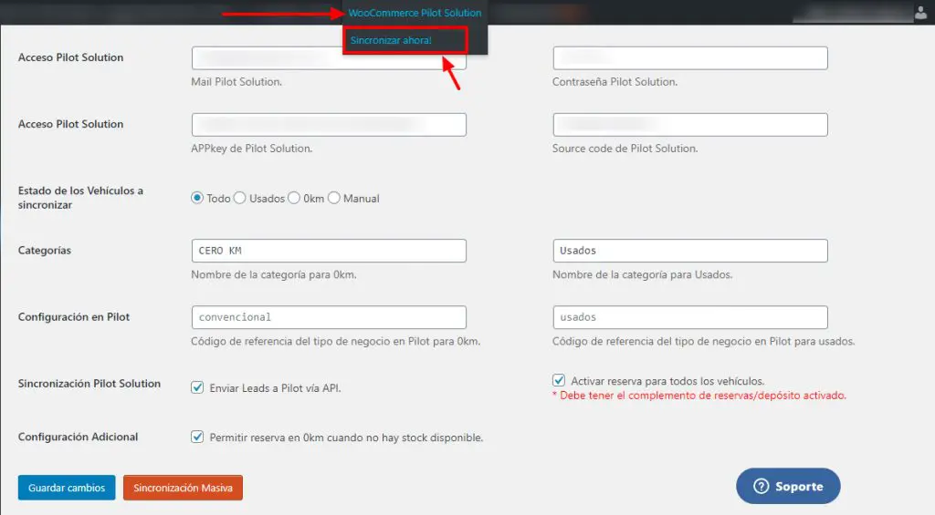Click the question mark icon on Soporte
935x515 pixels.
[x=762, y=487]
